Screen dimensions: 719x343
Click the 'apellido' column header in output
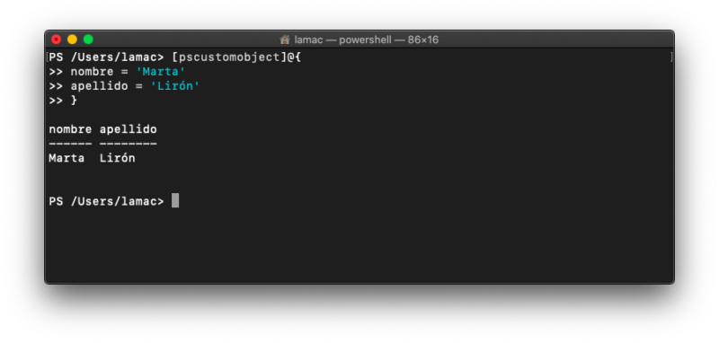point(129,129)
